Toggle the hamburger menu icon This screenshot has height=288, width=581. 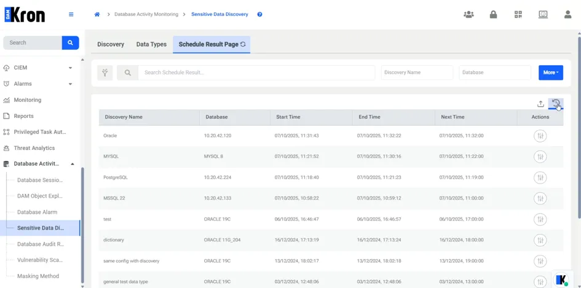click(71, 15)
